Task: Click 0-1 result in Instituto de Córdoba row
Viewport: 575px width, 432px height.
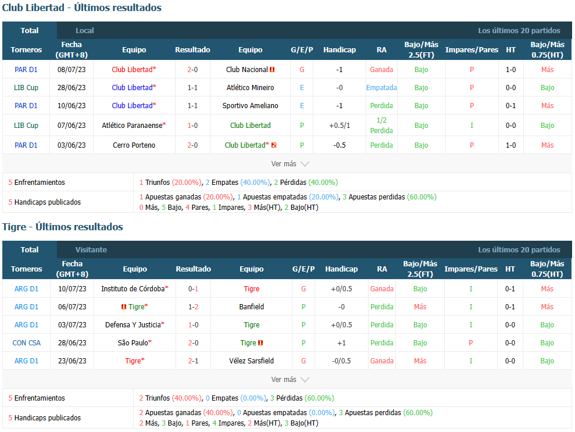Action: [x=193, y=289]
